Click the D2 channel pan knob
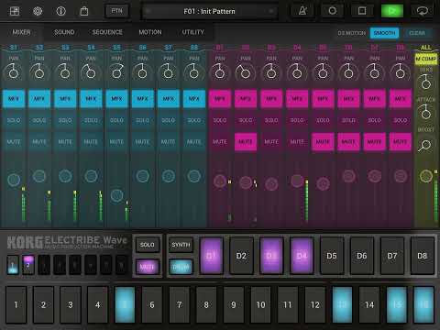The image size is (440, 330). point(245,72)
